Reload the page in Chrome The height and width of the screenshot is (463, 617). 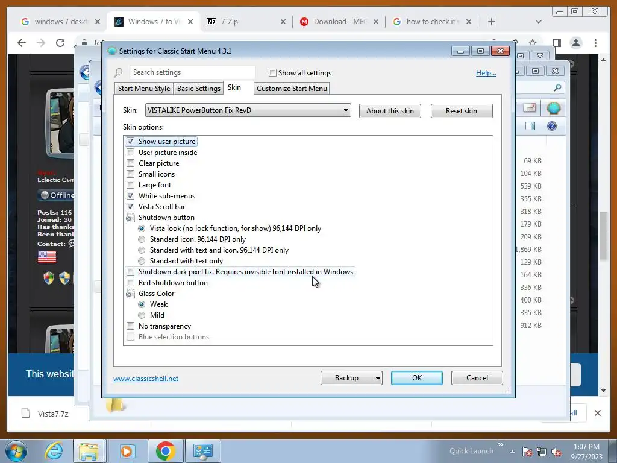tap(60, 43)
